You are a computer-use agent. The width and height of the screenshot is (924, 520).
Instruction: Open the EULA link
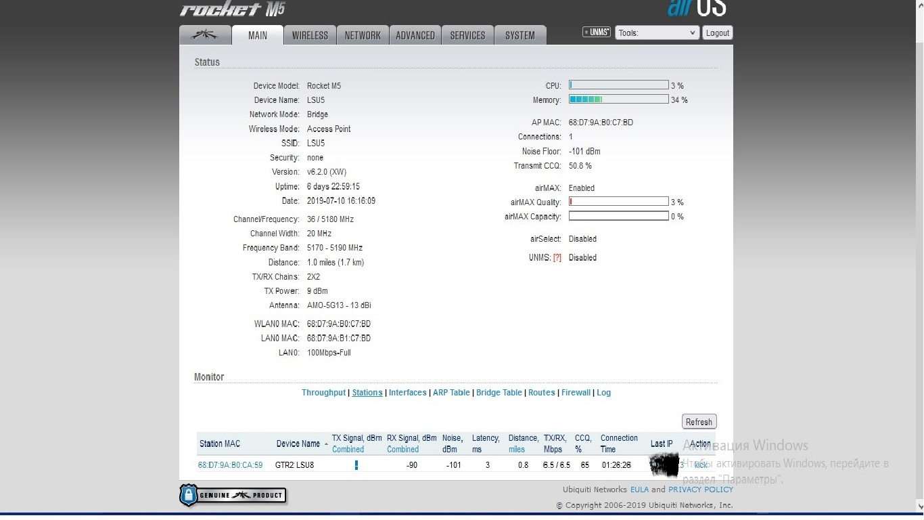point(639,490)
